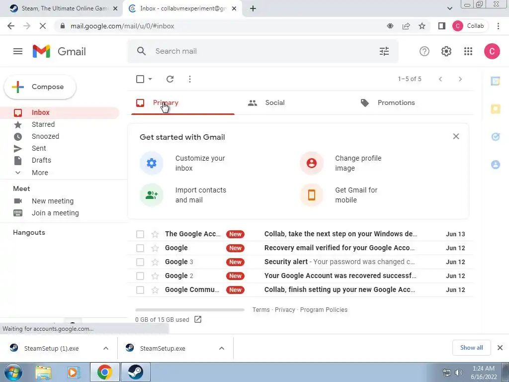This screenshot has height=382, width=509.
Task: Start a New meeting
Action: point(53,201)
